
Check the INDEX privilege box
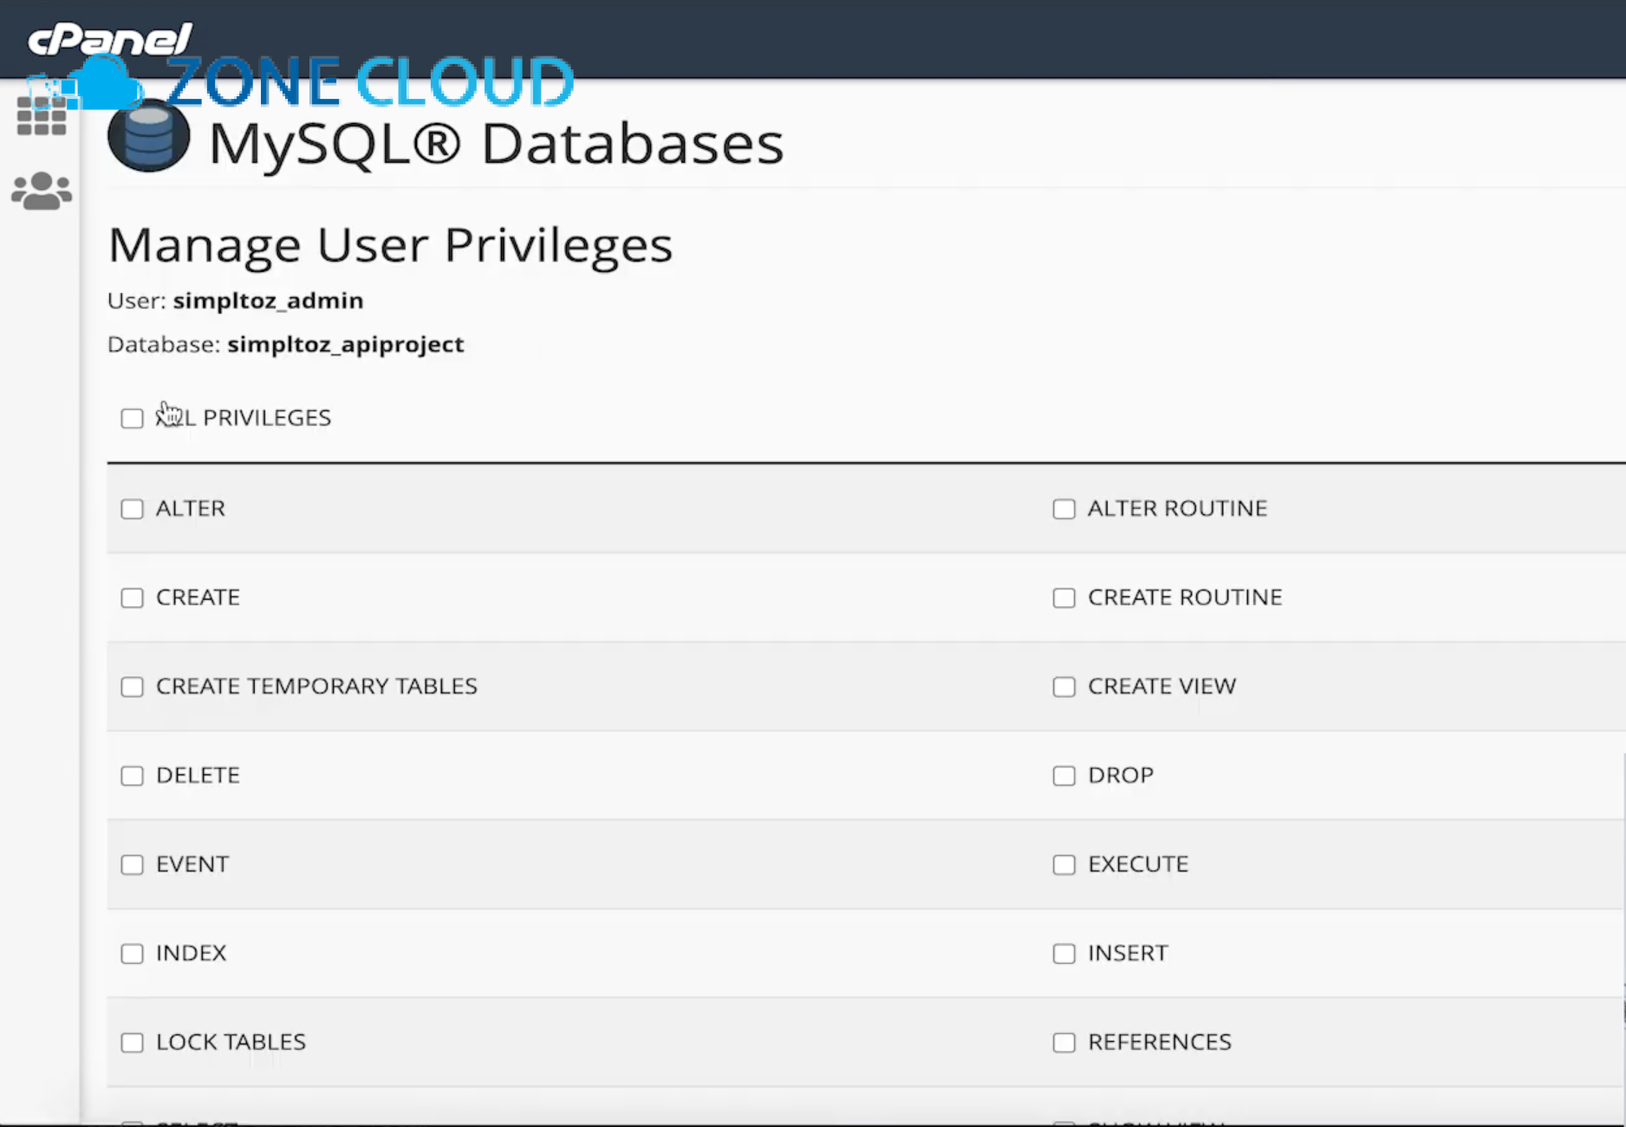[x=132, y=954]
